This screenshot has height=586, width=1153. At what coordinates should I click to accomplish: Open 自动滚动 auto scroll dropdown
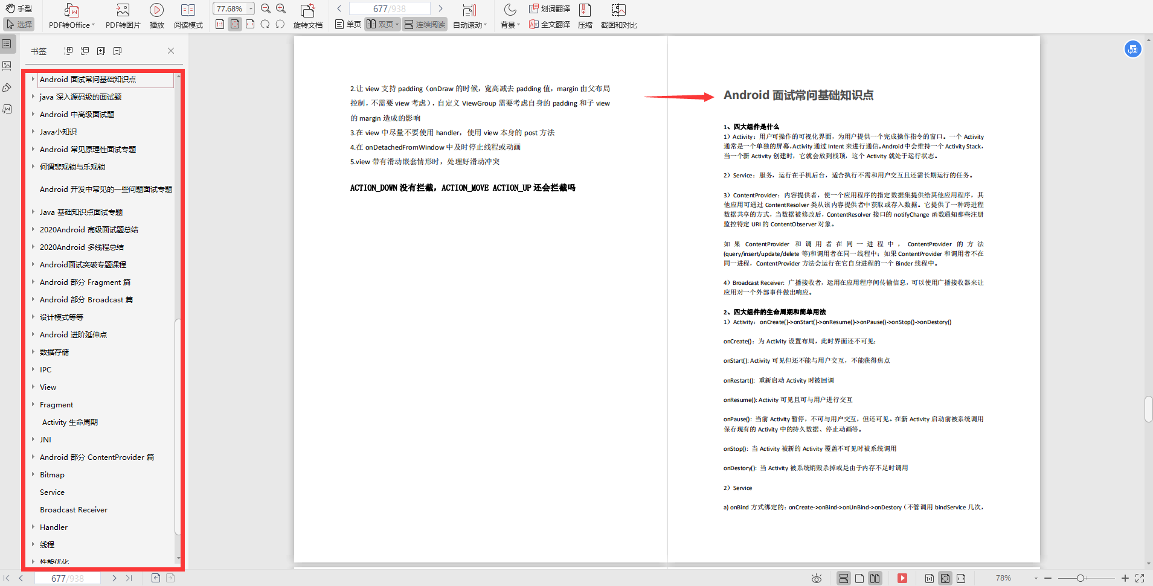[470, 16]
